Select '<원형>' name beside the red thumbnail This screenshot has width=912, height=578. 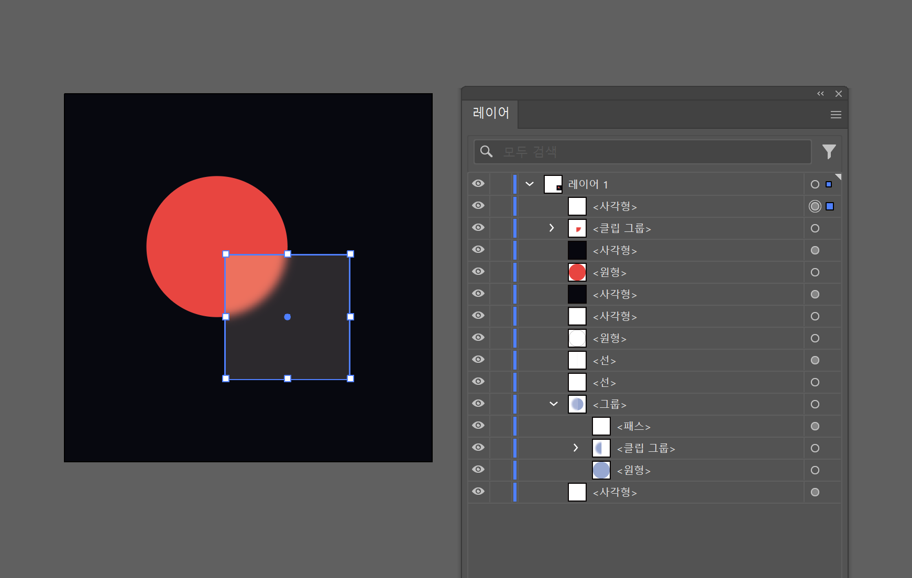click(610, 272)
